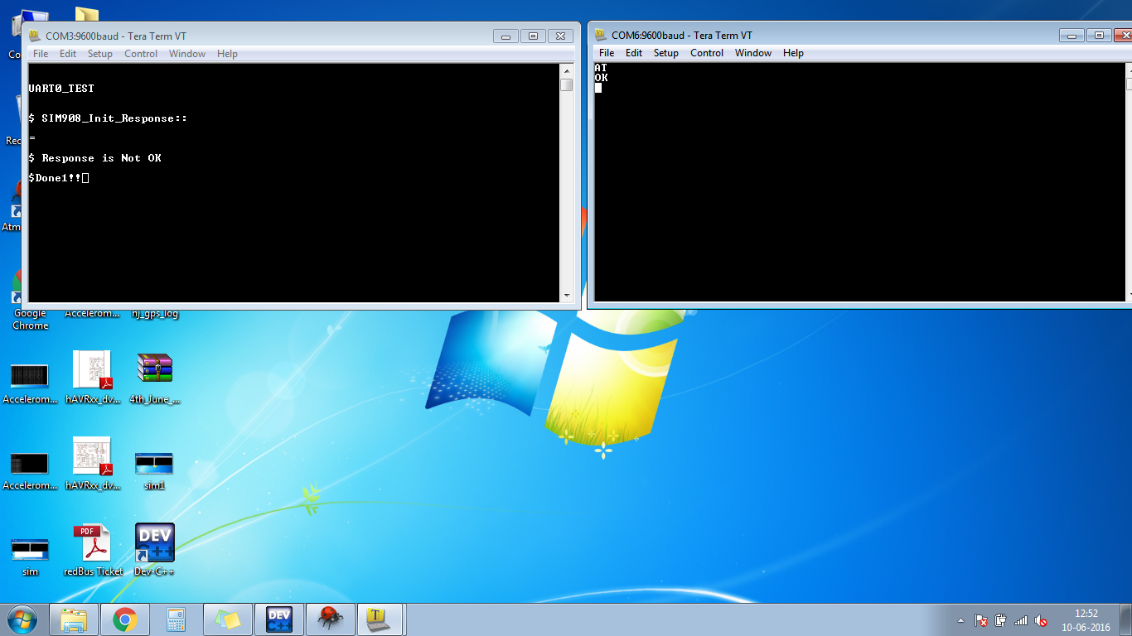
Task: Click the power plug tray icon
Action: pos(1001,620)
